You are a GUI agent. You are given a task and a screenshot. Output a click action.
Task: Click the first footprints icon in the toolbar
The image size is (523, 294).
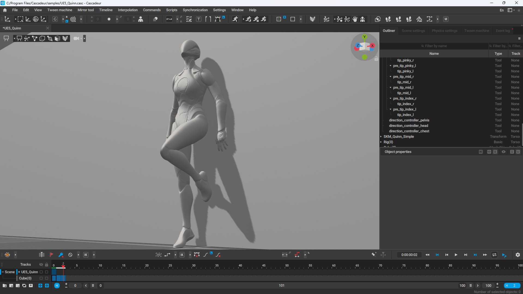coord(388,19)
